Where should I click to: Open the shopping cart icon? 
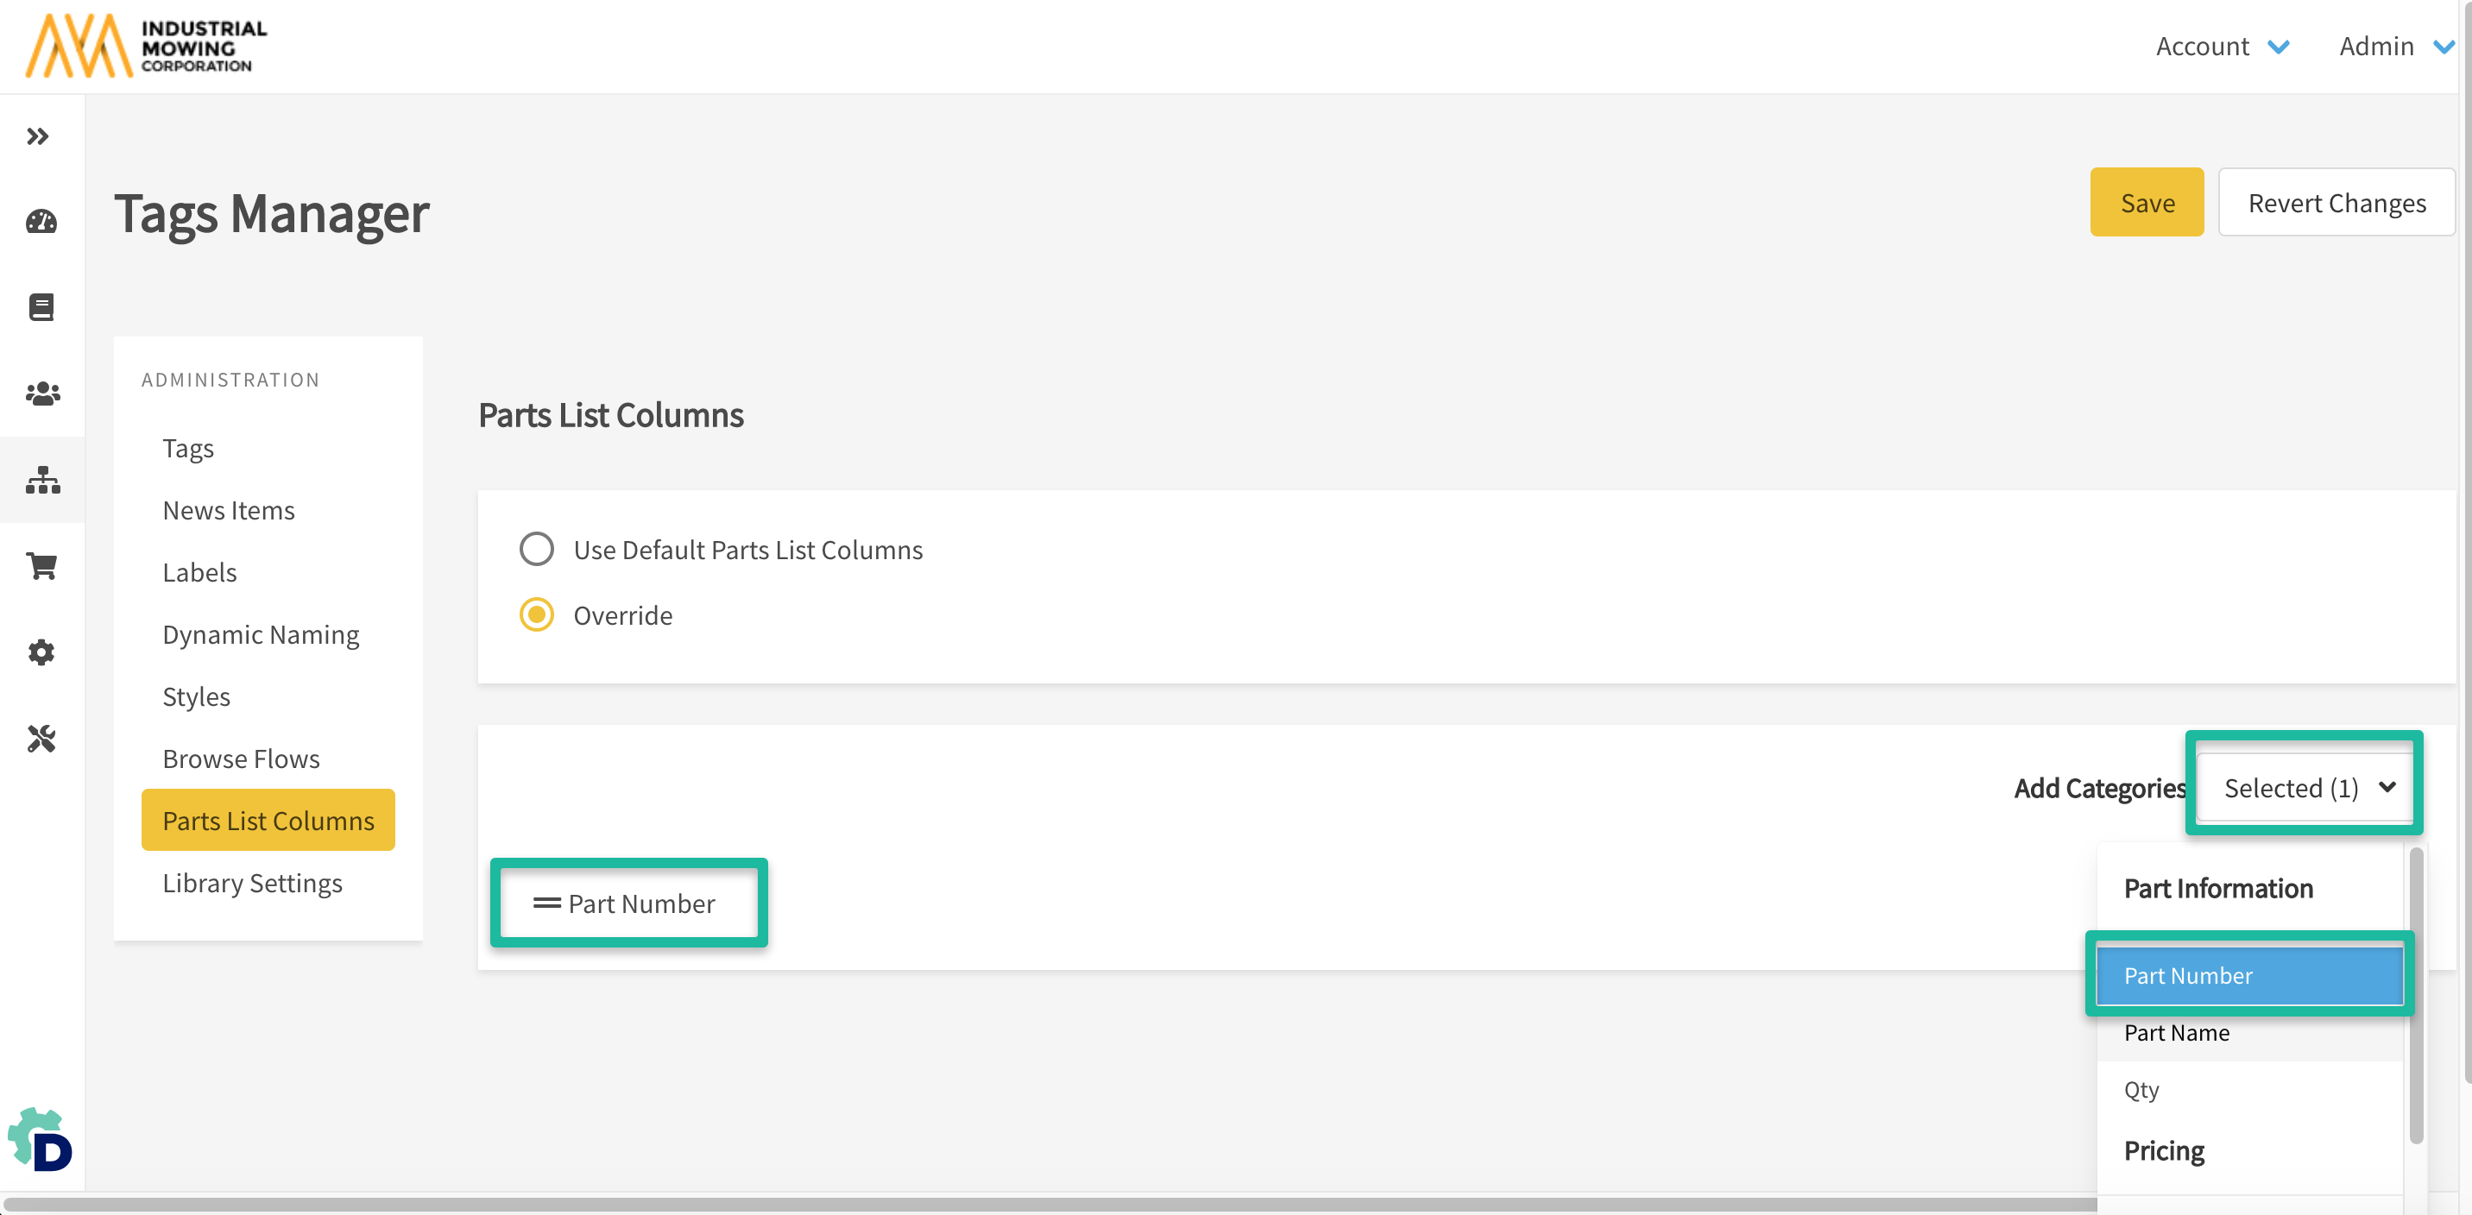(x=42, y=566)
